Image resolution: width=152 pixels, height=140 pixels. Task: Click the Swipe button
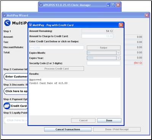point(104,48)
